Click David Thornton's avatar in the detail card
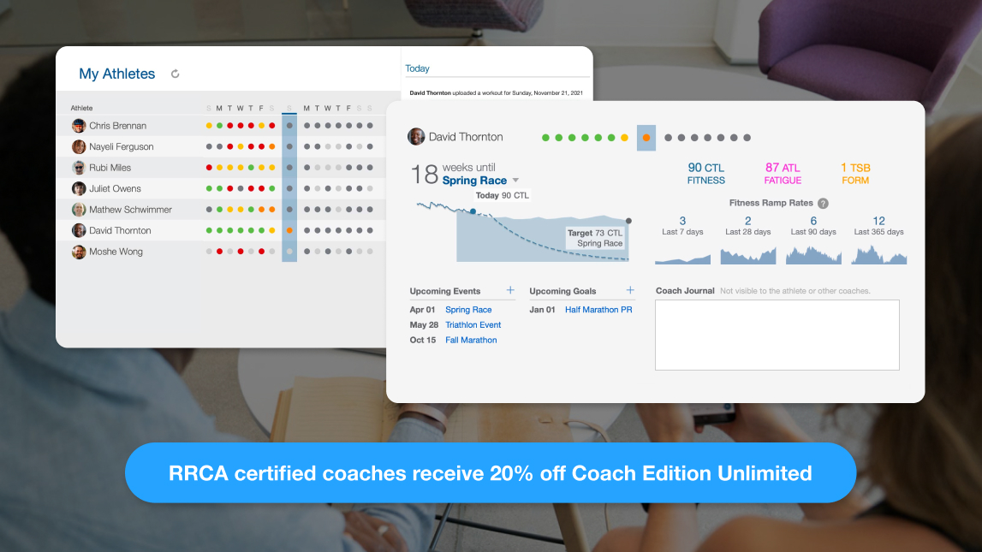This screenshot has height=552, width=982. click(416, 136)
